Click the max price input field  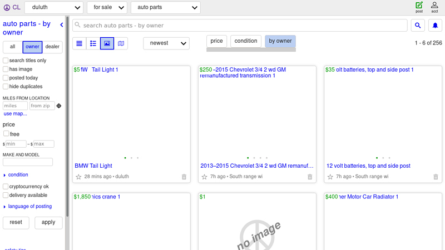[44, 144]
